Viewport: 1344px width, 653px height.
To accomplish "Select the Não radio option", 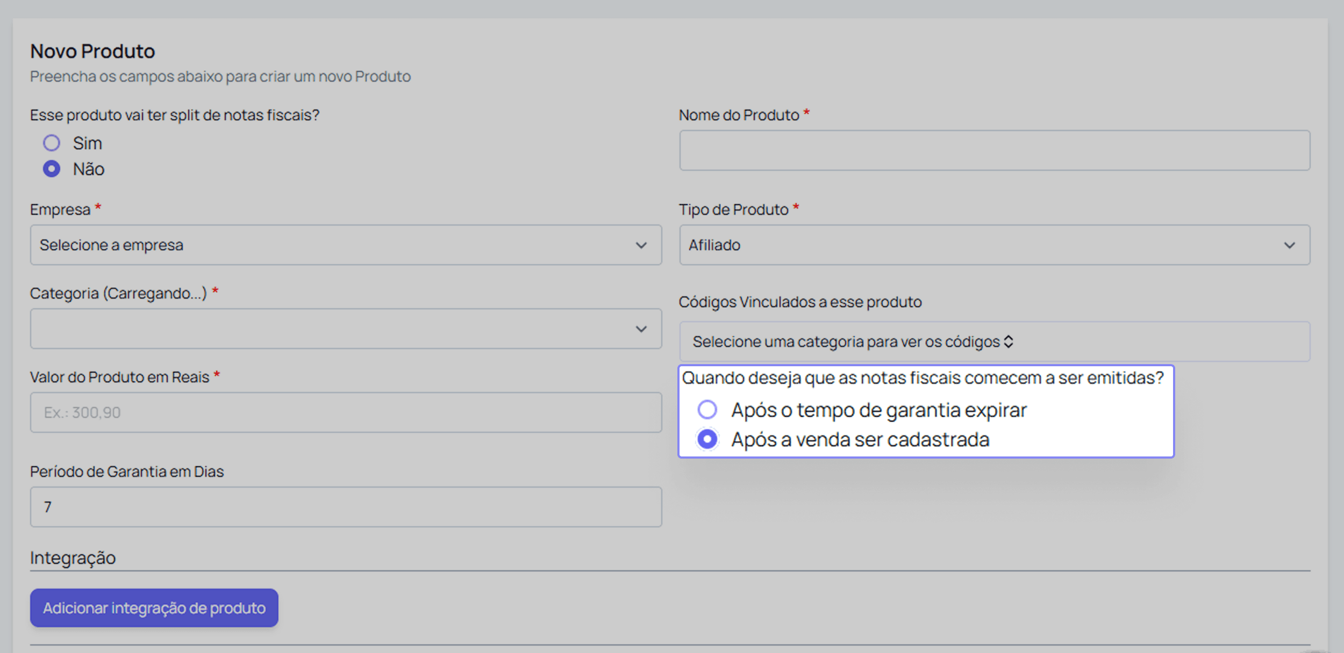I will 52,169.
